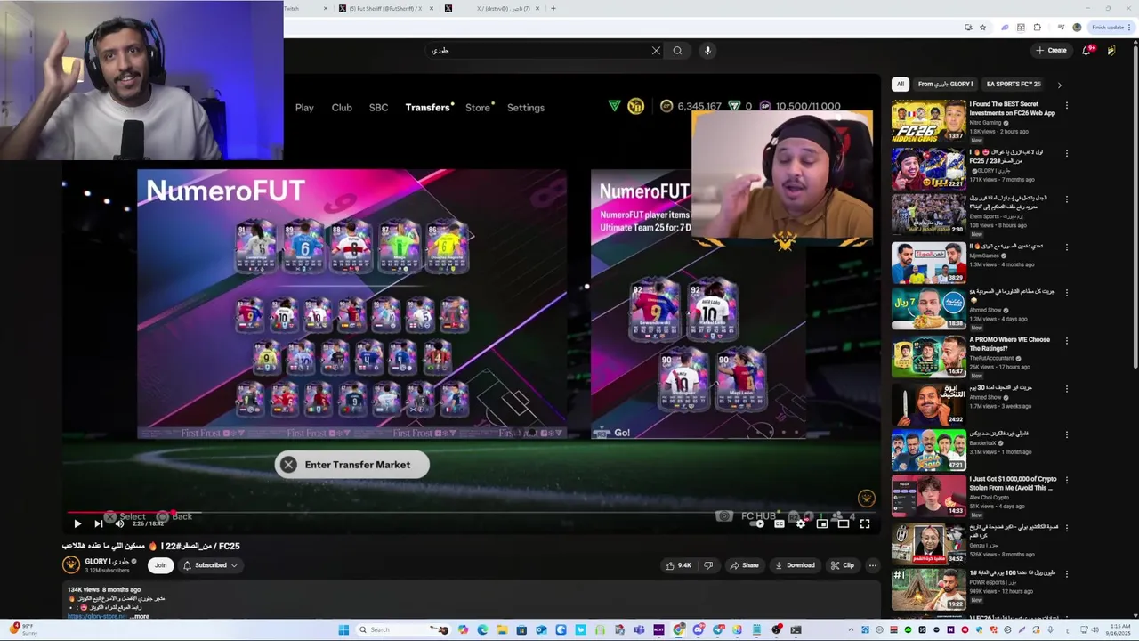Switch to miniplayer mode
1139x641 pixels.
(822, 523)
